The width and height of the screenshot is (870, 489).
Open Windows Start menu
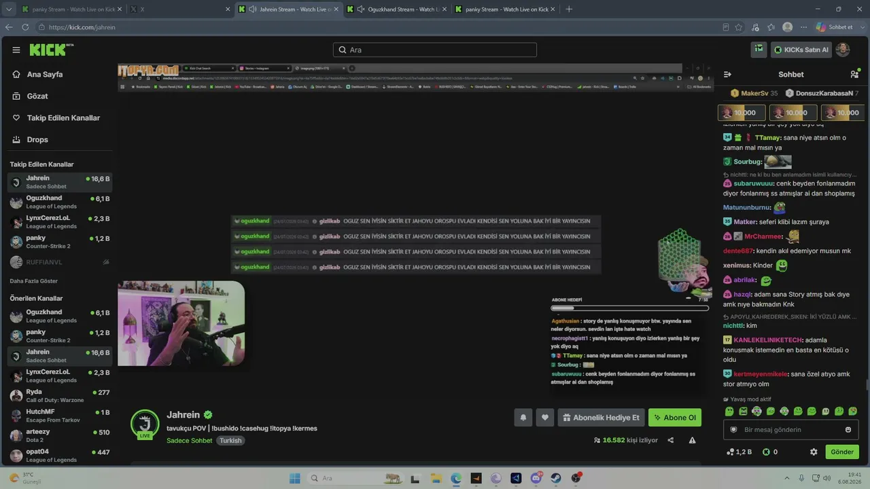295,478
